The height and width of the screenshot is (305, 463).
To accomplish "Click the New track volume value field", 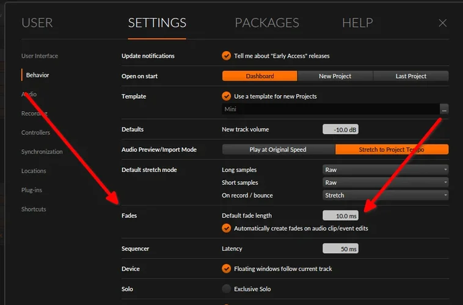I will pos(340,129).
